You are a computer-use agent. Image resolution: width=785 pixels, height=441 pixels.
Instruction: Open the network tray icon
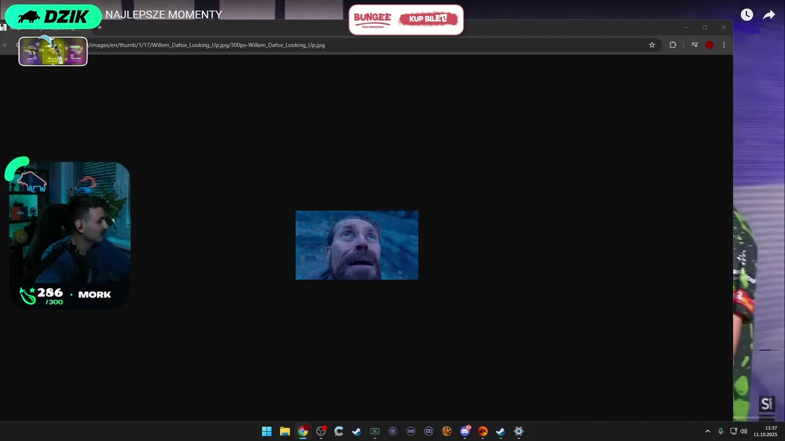733,431
